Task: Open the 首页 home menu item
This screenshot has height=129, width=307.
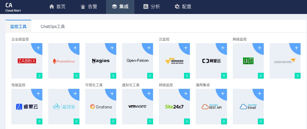Action: 57,7
